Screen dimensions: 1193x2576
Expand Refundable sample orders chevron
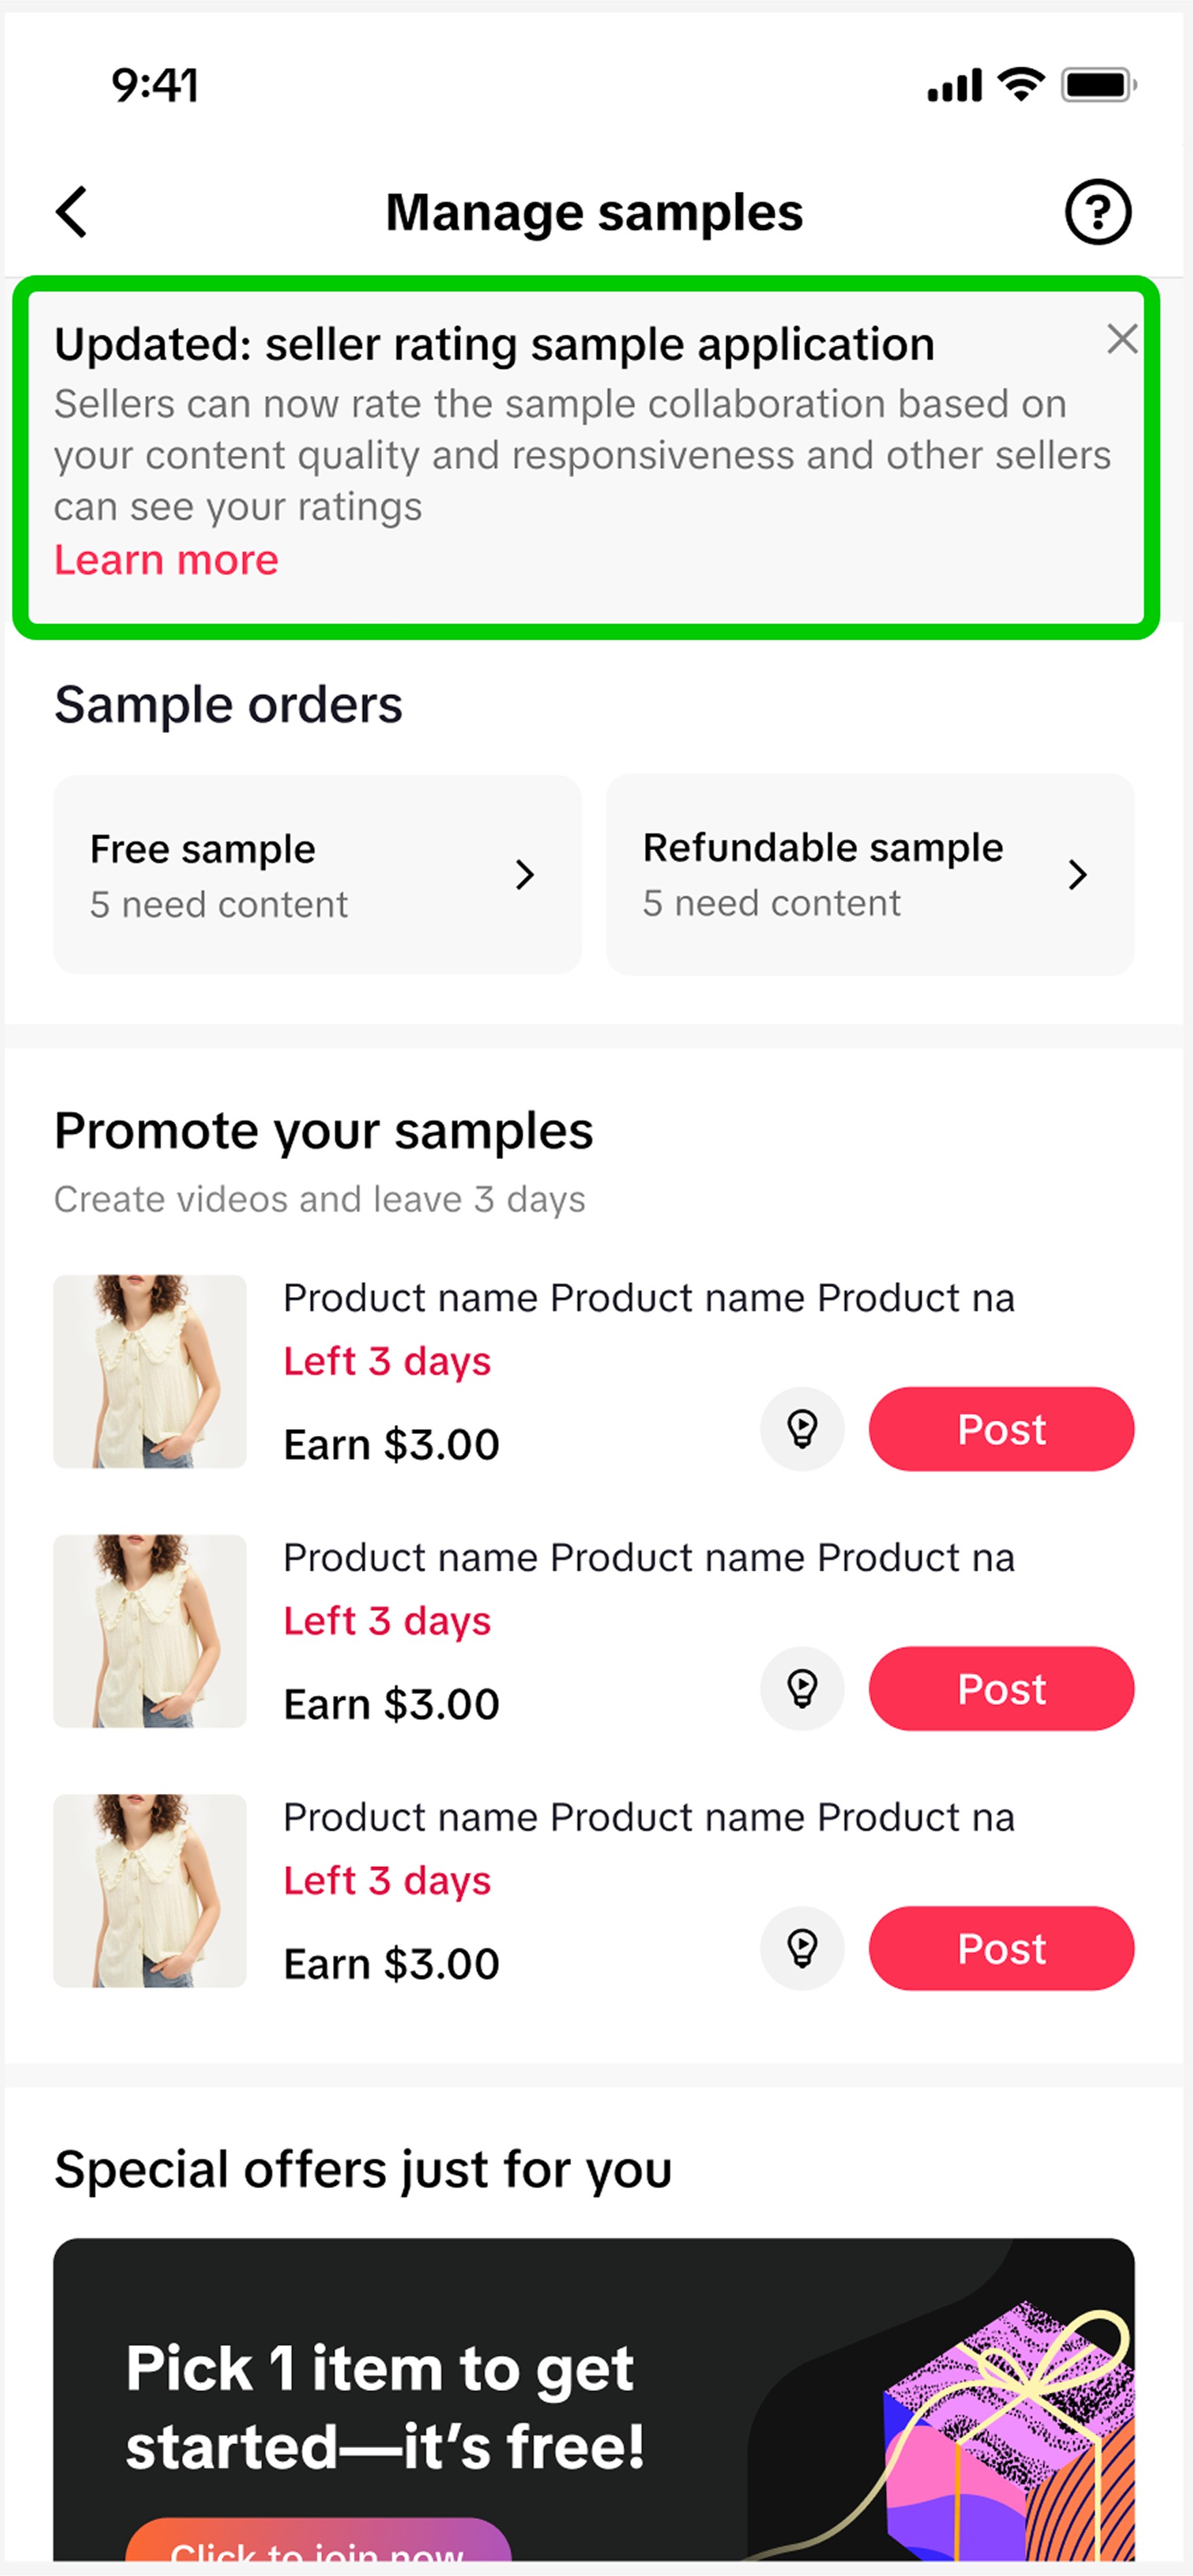tap(1078, 875)
